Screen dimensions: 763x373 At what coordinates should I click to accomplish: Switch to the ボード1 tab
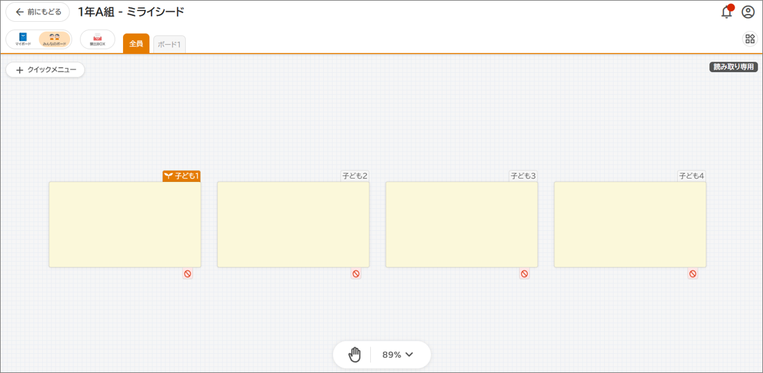click(169, 44)
